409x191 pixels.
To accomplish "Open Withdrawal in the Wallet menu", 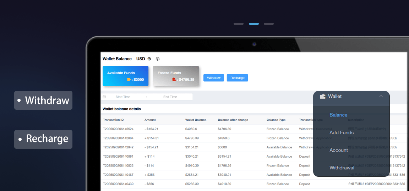I will (342, 168).
